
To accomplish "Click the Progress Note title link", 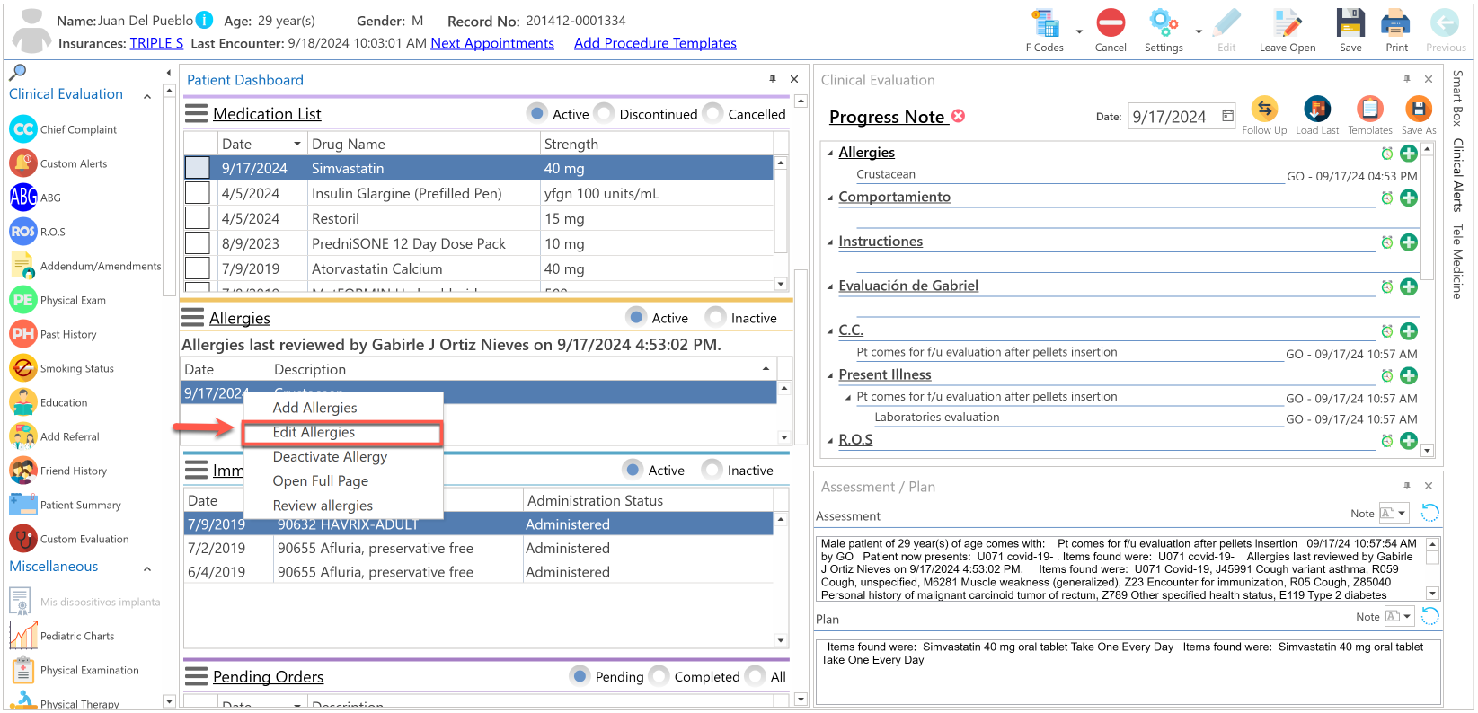I will pyautogui.click(x=887, y=117).
